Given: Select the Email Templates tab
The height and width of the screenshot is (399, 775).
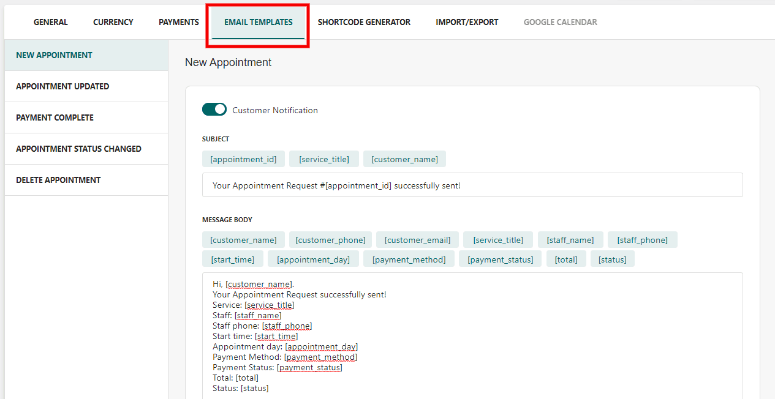Looking at the screenshot, I should tap(259, 22).
